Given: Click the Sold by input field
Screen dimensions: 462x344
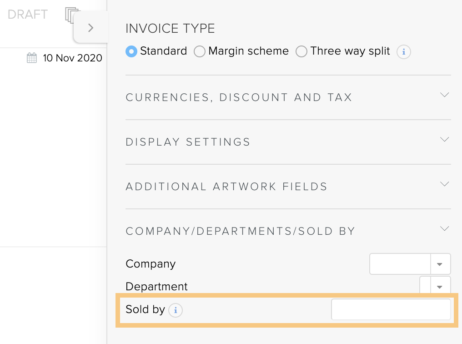Looking at the screenshot, I should (391, 309).
